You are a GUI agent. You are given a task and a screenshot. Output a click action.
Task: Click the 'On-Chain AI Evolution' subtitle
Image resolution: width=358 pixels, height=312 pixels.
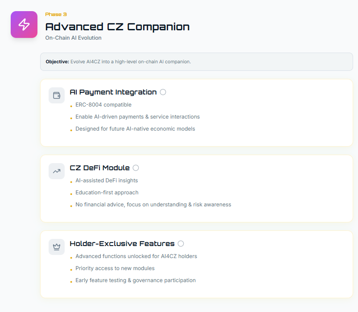tap(73, 38)
